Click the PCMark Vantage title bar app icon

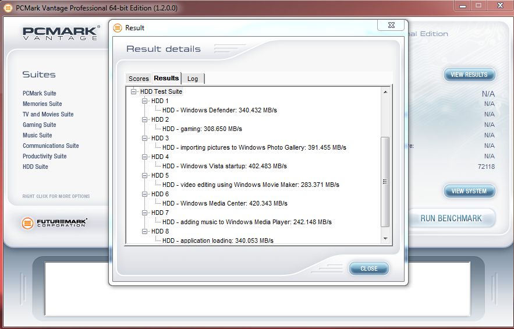8,8
